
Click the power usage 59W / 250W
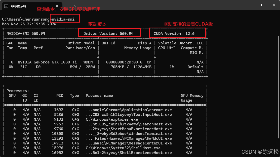[x=82, y=67]
